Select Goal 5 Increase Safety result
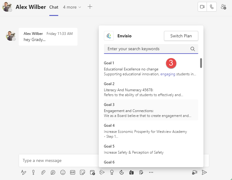 tap(151, 150)
